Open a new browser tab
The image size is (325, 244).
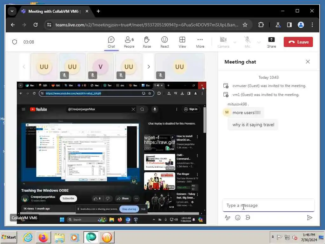coord(98,11)
